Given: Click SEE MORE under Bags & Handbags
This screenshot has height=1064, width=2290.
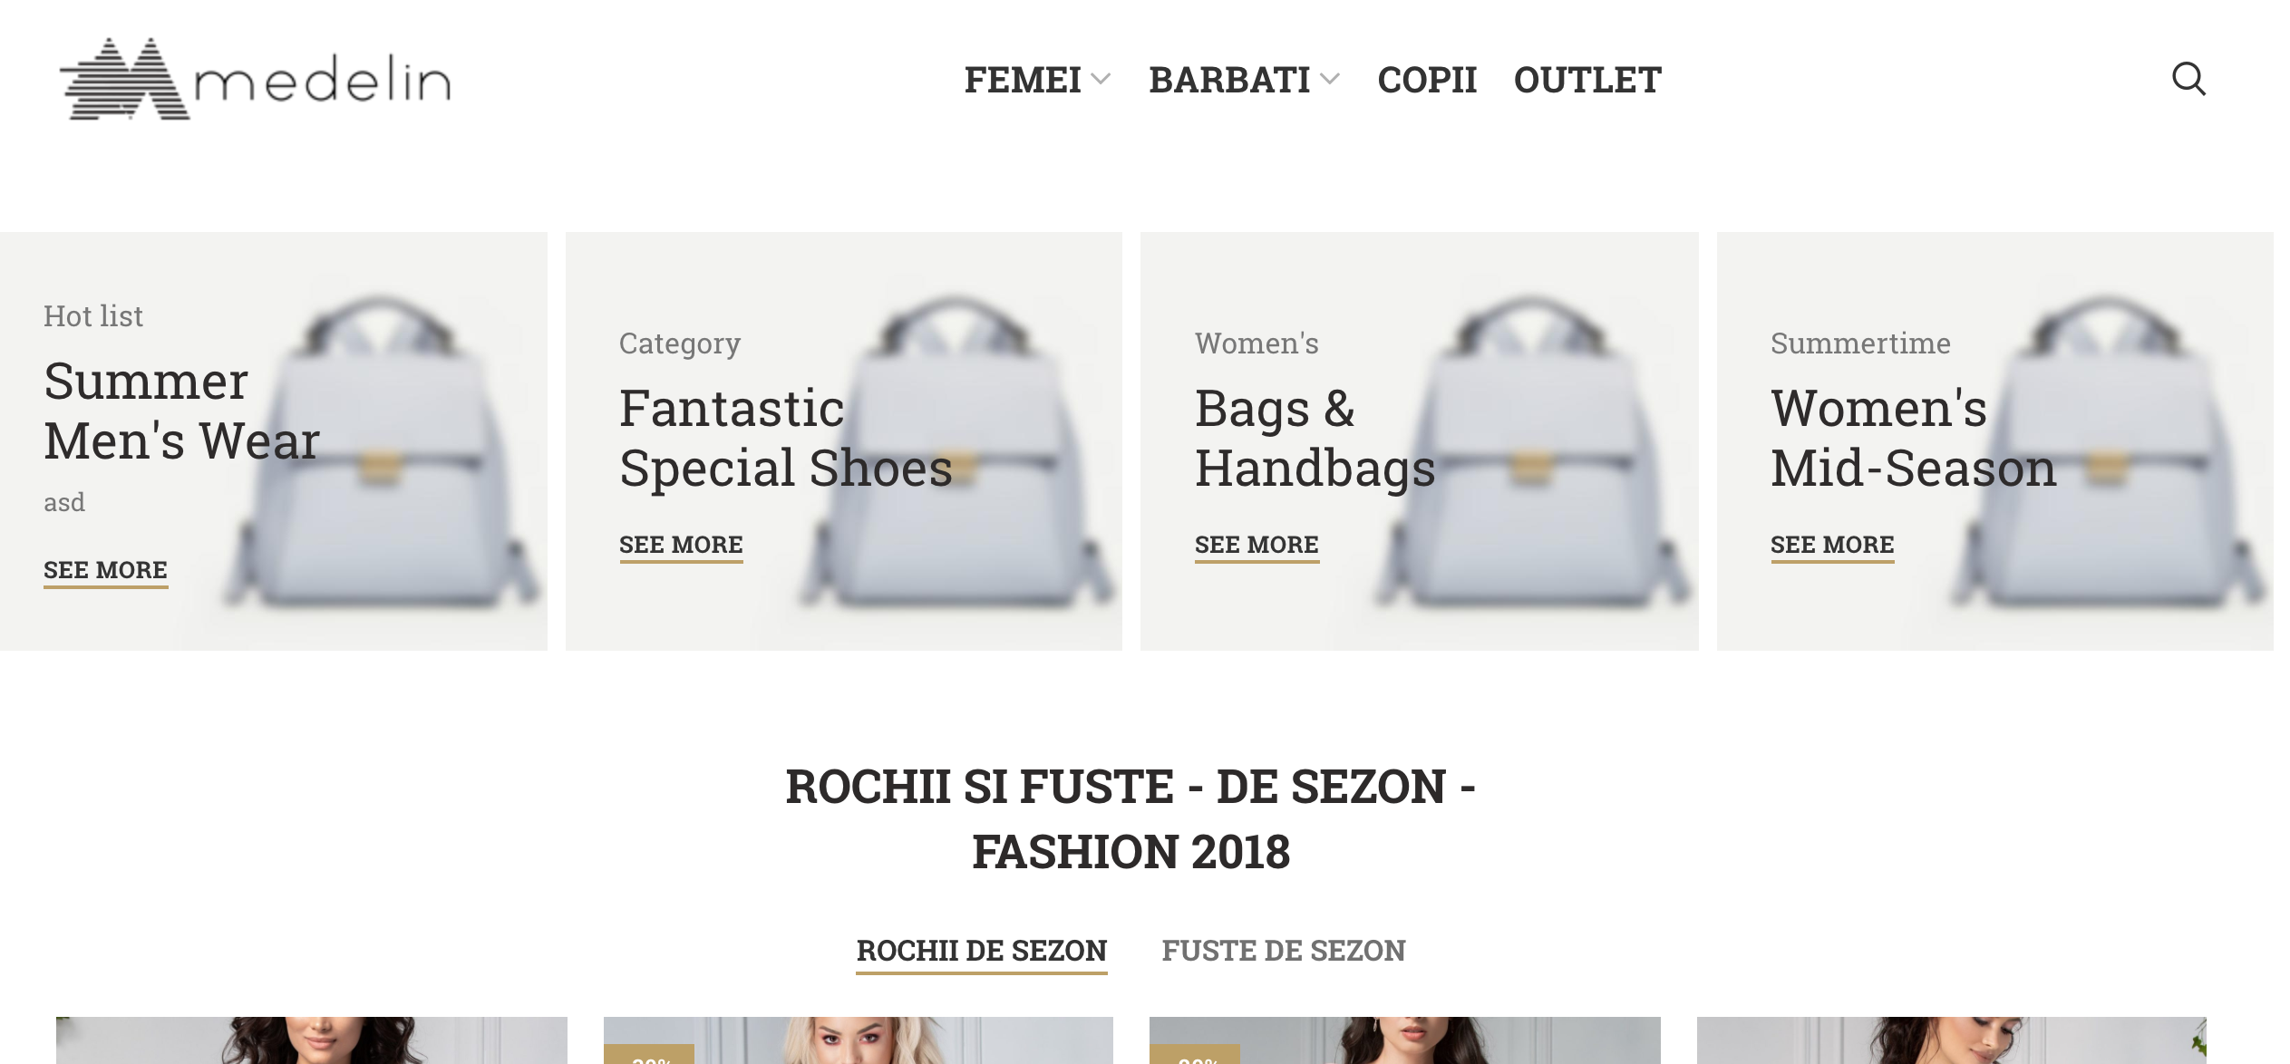Looking at the screenshot, I should coord(1257,546).
